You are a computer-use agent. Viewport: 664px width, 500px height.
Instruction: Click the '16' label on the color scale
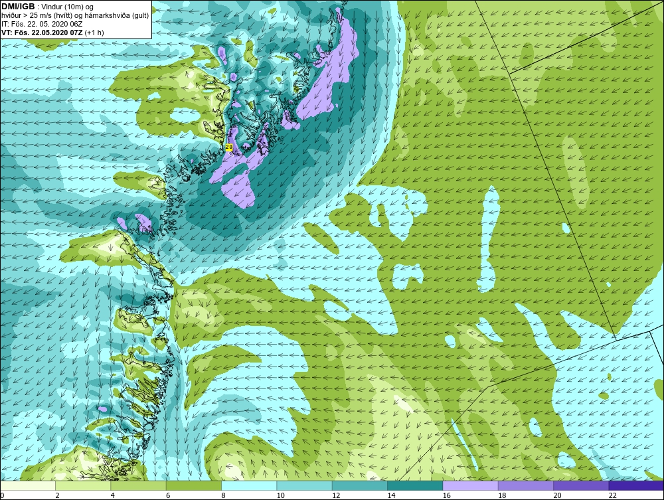point(447,496)
